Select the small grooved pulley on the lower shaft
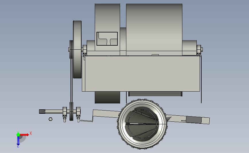Screen dimensions: 249x153 [72, 111]
